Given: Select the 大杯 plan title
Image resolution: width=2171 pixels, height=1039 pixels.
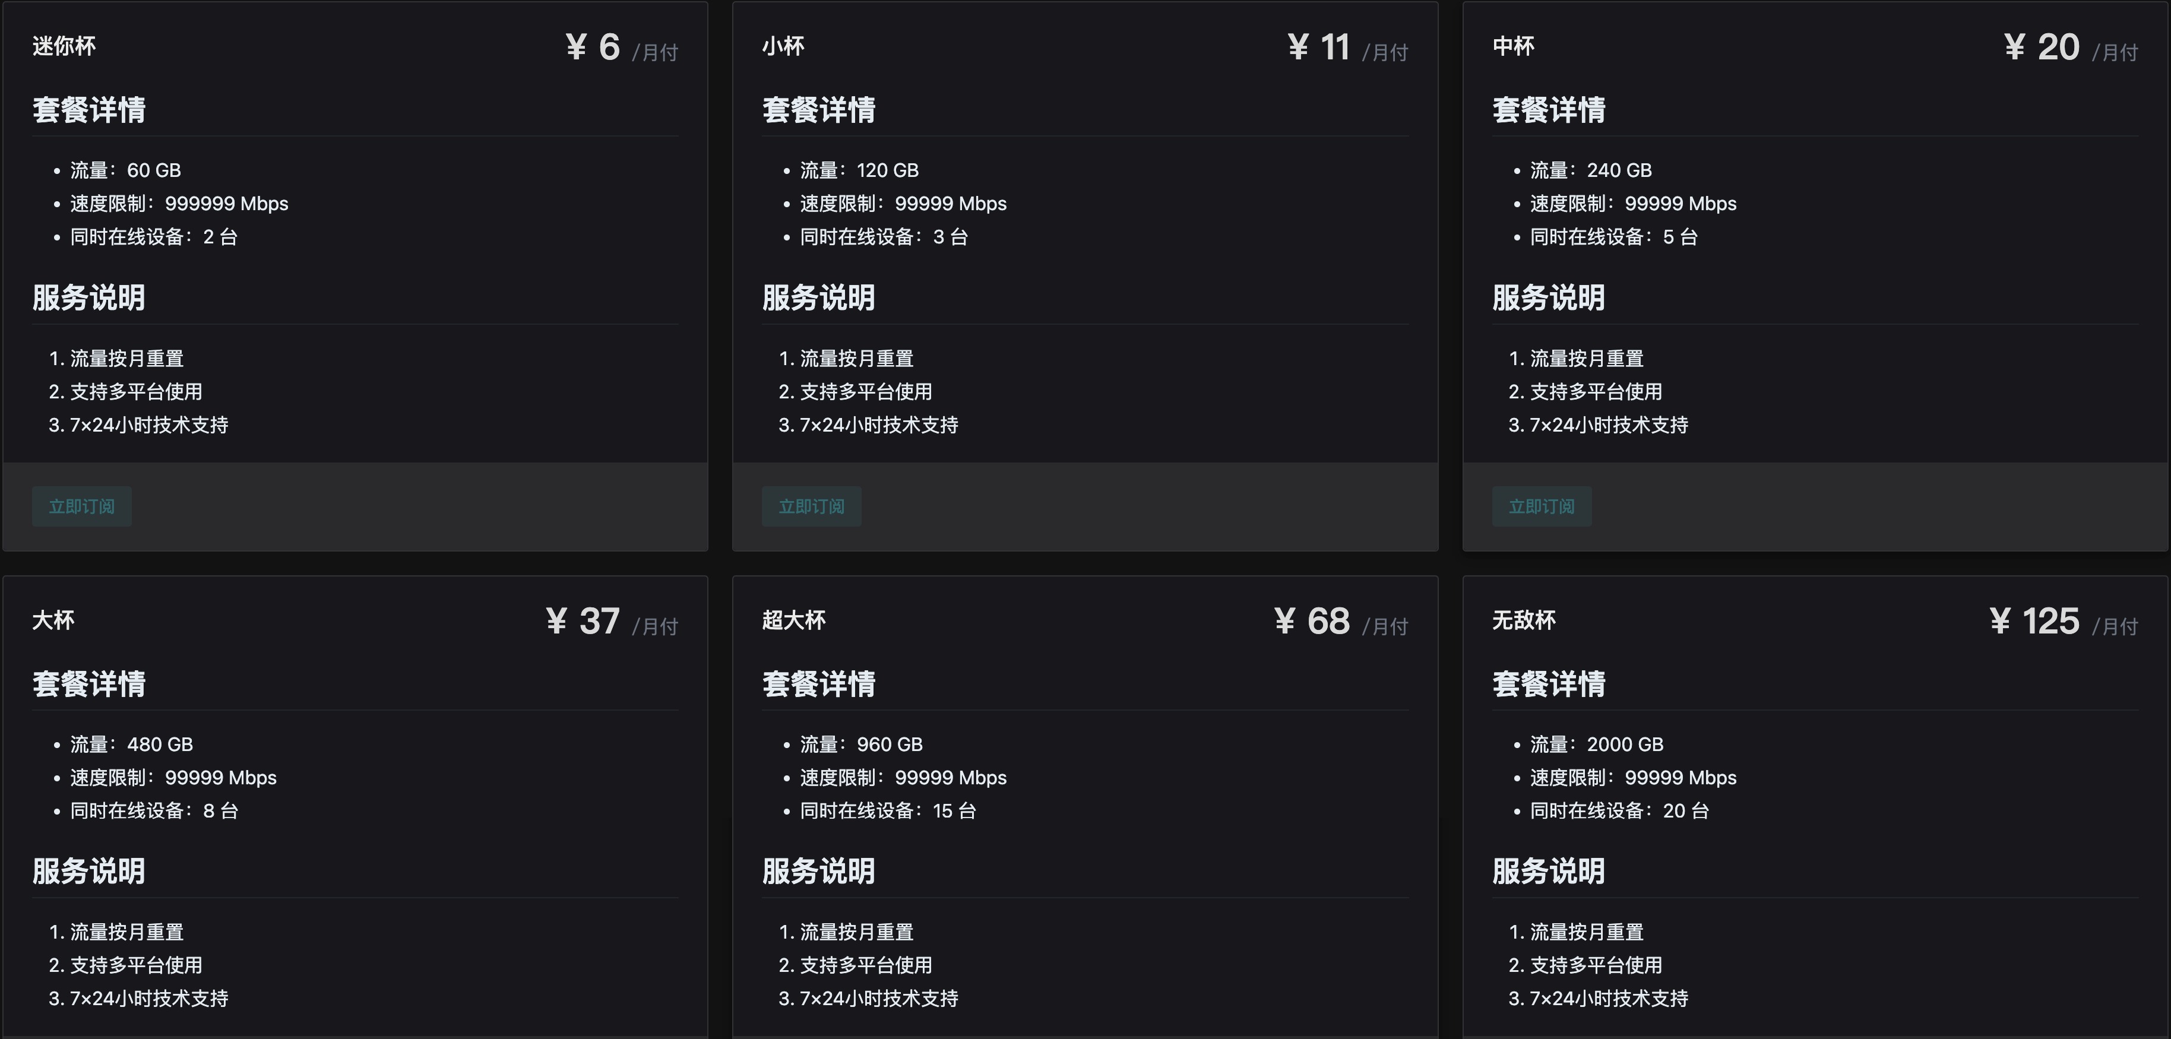Looking at the screenshot, I should pos(53,621).
